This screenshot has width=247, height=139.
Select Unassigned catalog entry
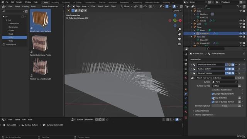(11, 44)
